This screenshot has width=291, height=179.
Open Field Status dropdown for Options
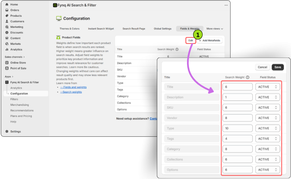(268, 170)
